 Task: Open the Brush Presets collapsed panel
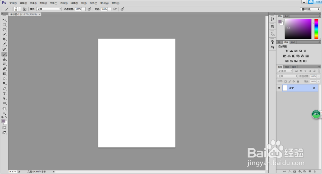(272, 47)
